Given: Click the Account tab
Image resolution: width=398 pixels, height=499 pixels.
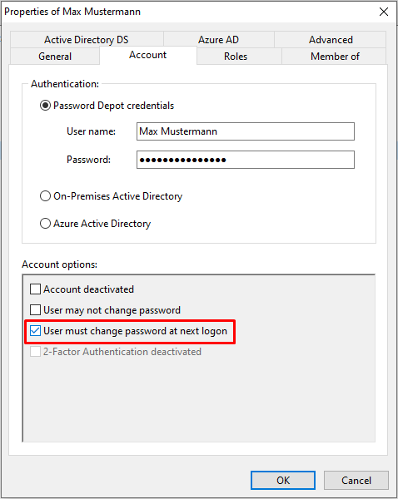Looking at the screenshot, I should (148, 55).
